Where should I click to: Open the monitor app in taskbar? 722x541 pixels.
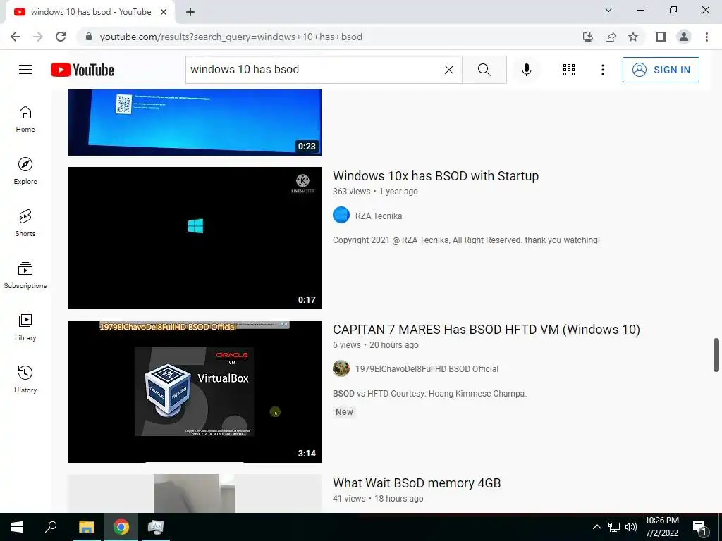click(x=156, y=527)
